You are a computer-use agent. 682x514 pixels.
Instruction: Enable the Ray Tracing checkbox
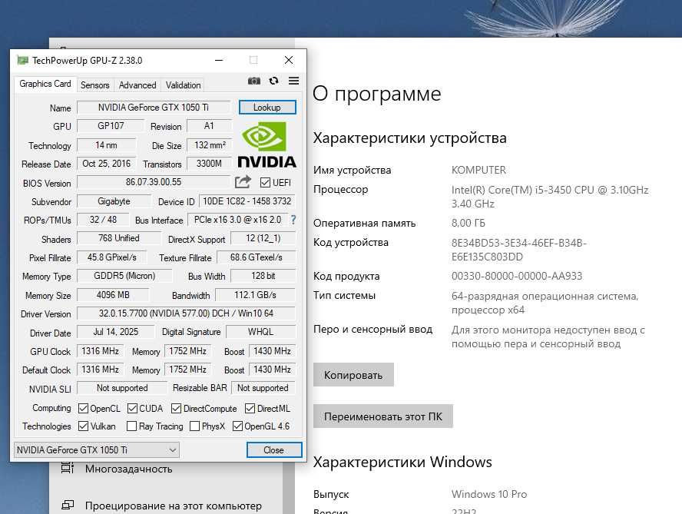131,426
